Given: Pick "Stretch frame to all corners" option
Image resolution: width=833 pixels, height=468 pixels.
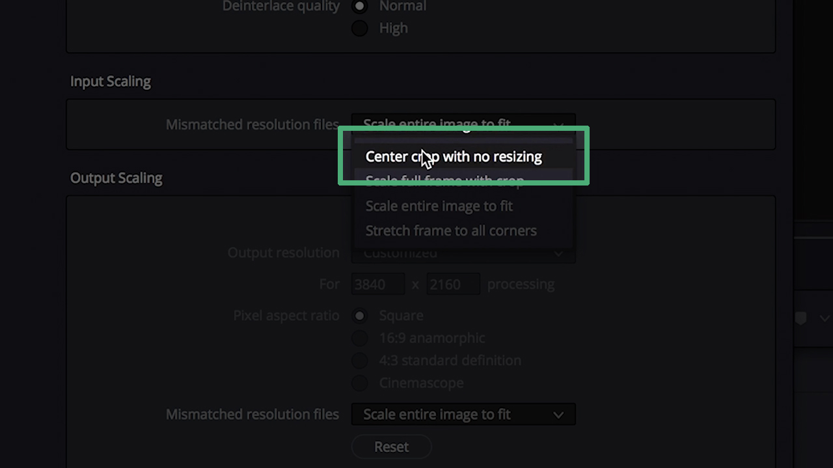Looking at the screenshot, I should tap(451, 230).
